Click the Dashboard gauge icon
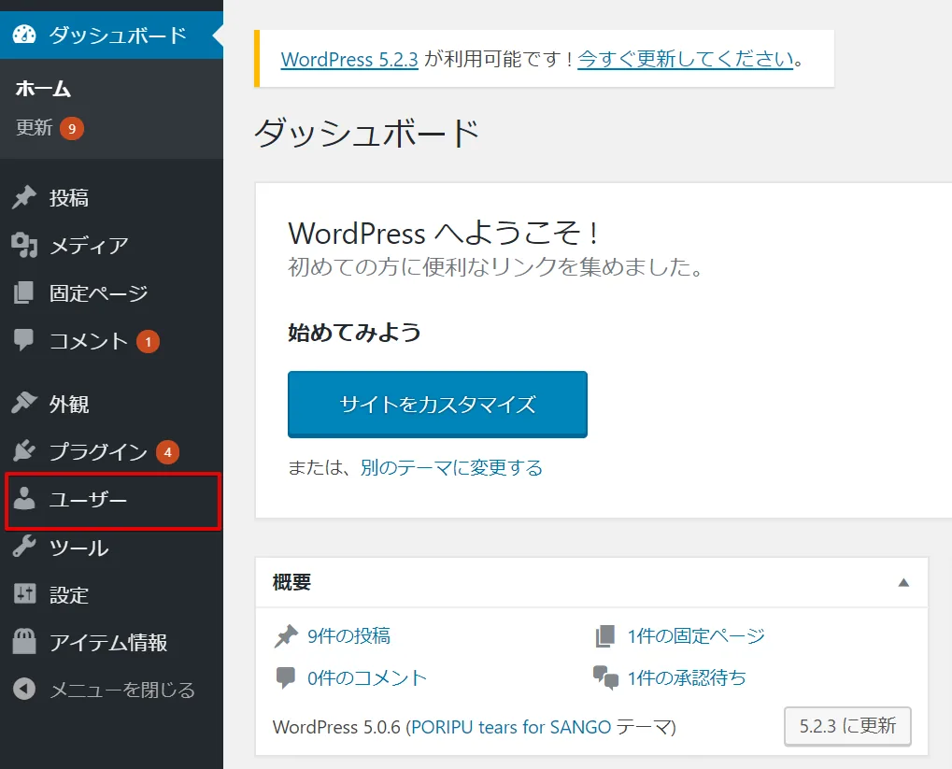Screen dimensions: 952x769 (x=24, y=35)
